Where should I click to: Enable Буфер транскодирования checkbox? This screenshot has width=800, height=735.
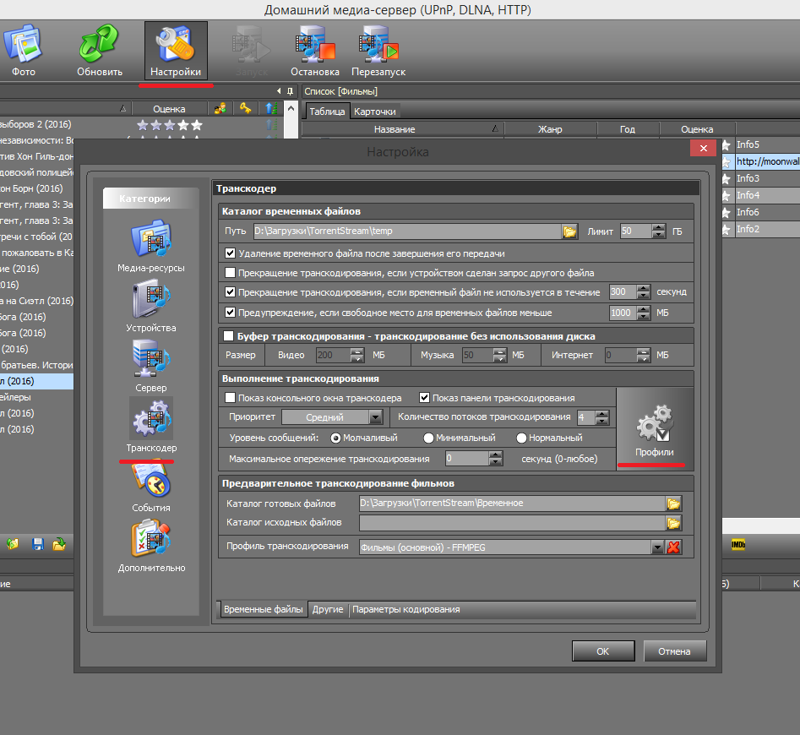pyautogui.click(x=228, y=336)
